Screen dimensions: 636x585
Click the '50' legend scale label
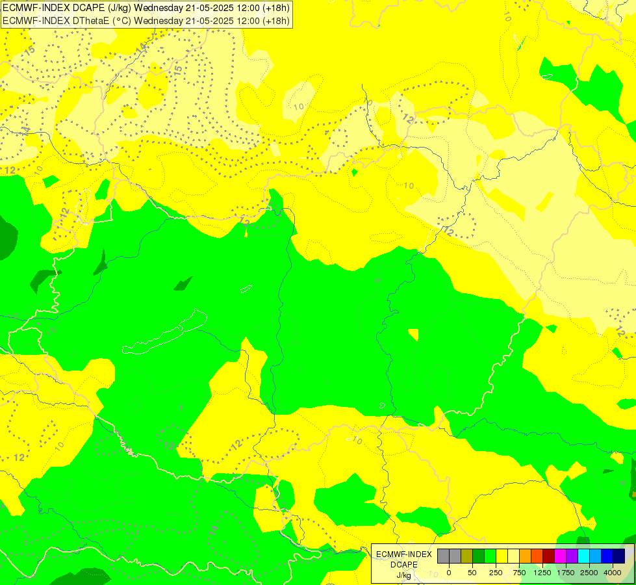pos(472,573)
